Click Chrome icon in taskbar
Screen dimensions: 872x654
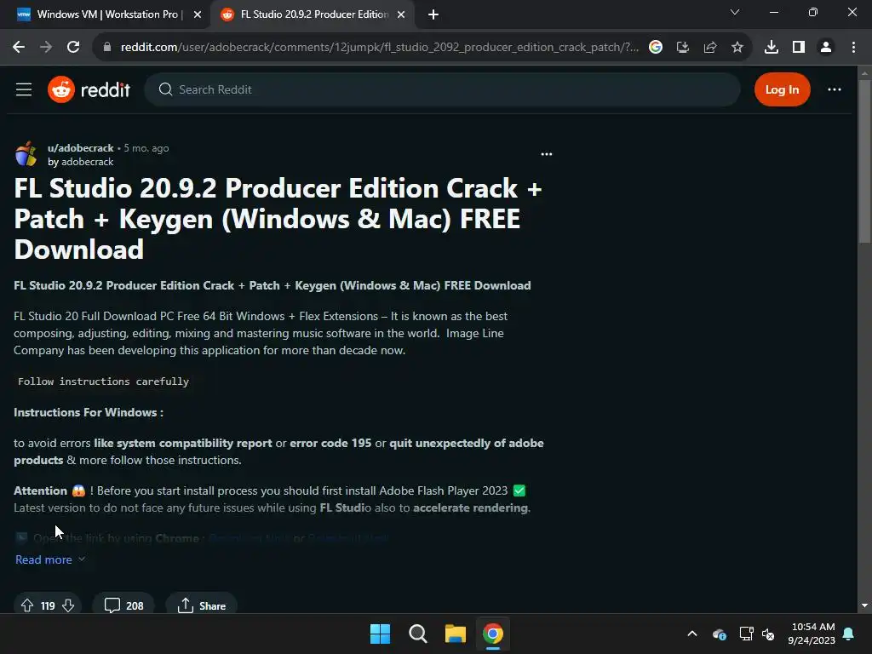tap(493, 634)
